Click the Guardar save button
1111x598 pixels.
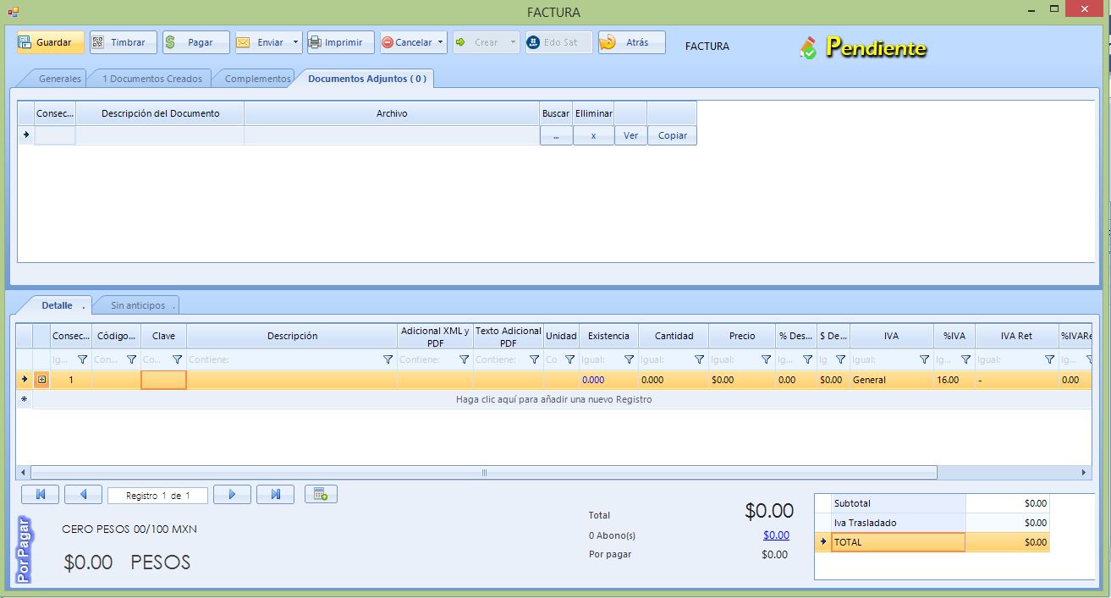coord(51,42)
